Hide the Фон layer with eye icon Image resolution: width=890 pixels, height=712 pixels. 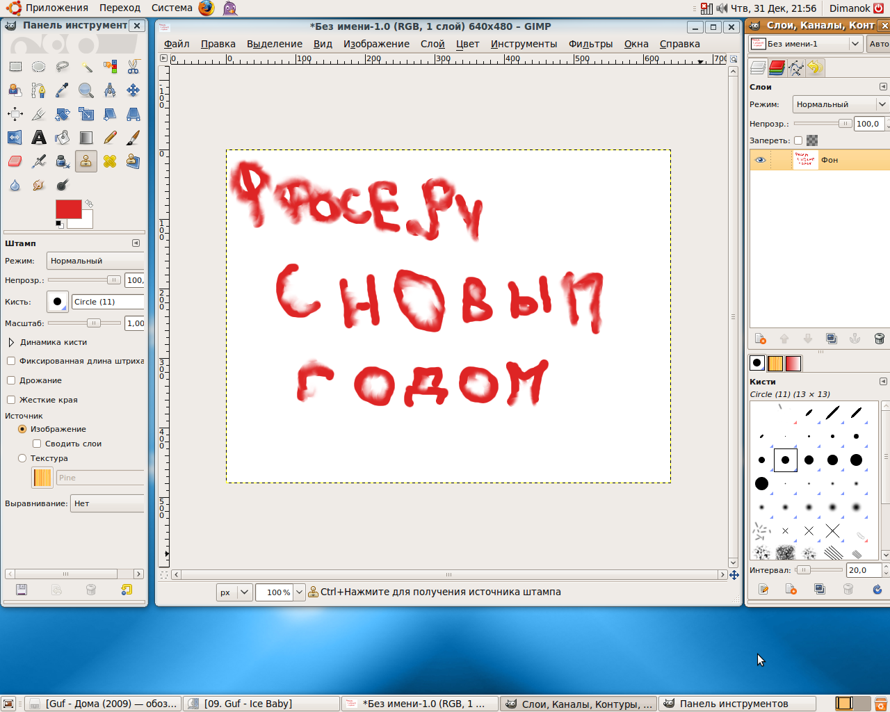760,160
